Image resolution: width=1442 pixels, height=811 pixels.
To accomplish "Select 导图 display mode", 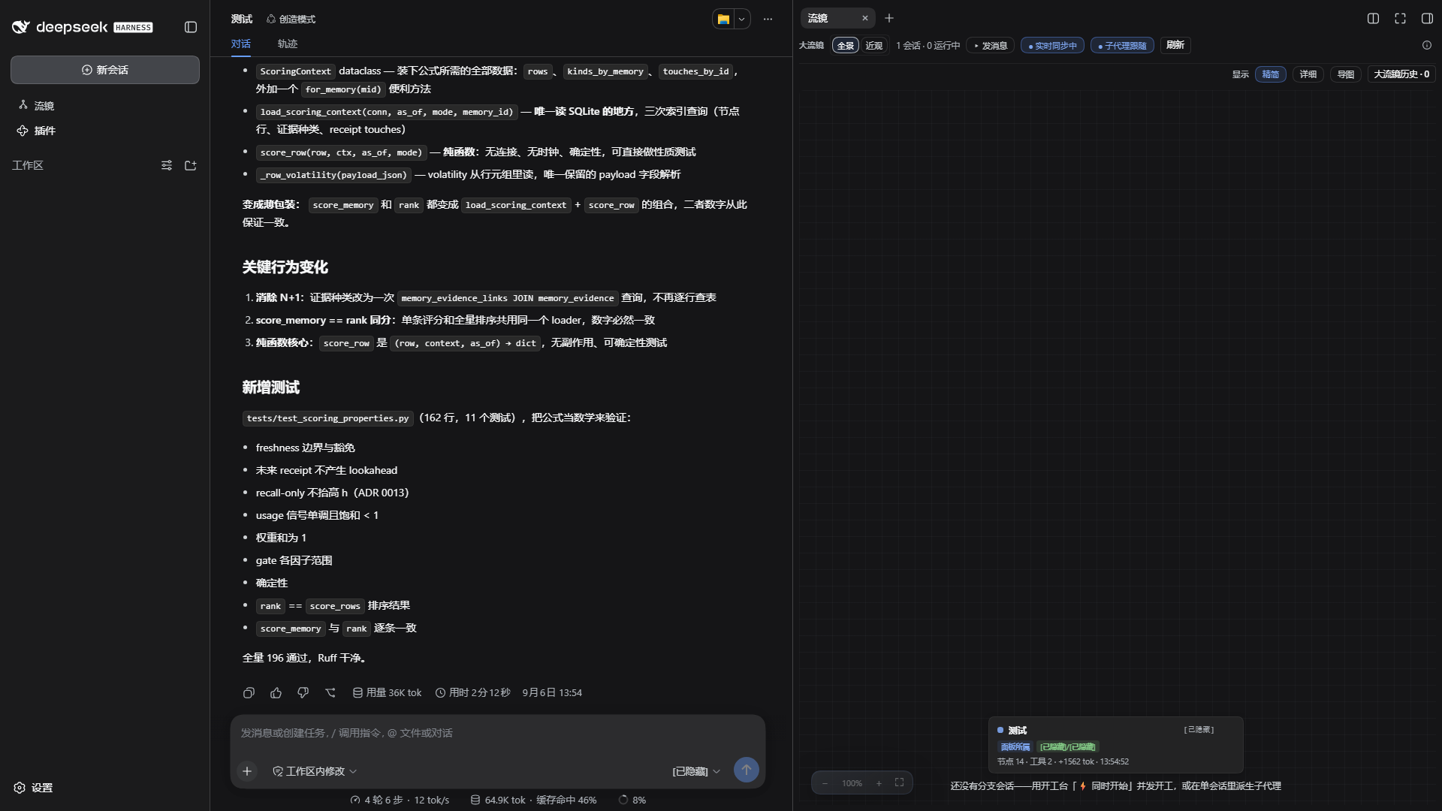I will click(1346, 74).
